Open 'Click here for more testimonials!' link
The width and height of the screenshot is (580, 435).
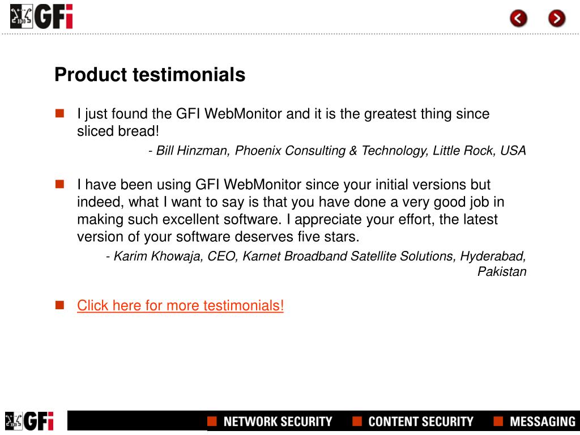pos(180,305)
